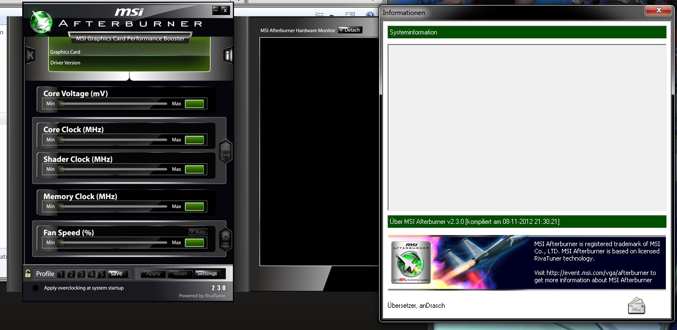This screenshot has height=330, width=677.
Task: Click the Afterburner badge logo in Informationen
Action: tap(411, 262)
